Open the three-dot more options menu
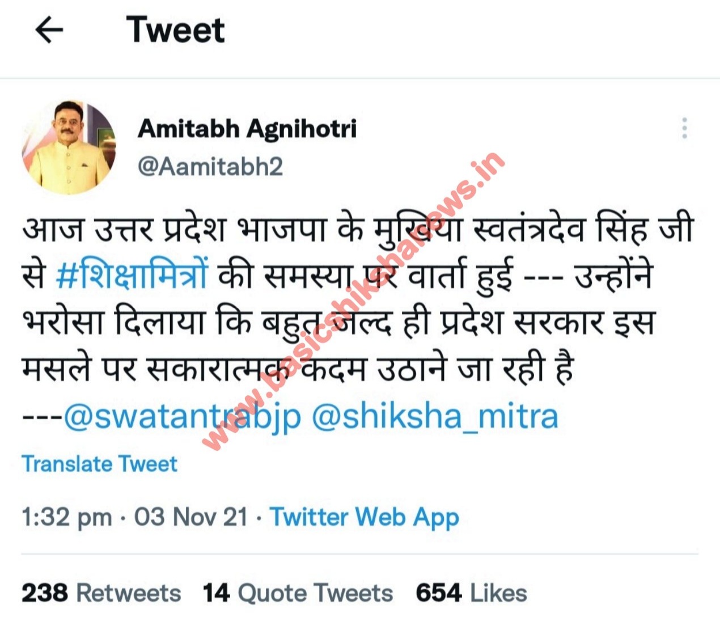This screenshot has width=720, height=617. point(685,128)
